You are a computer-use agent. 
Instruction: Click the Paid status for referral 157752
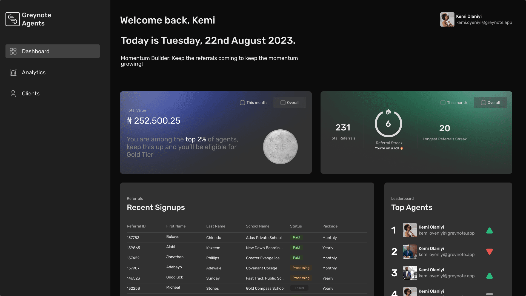[x=296, y=237]
